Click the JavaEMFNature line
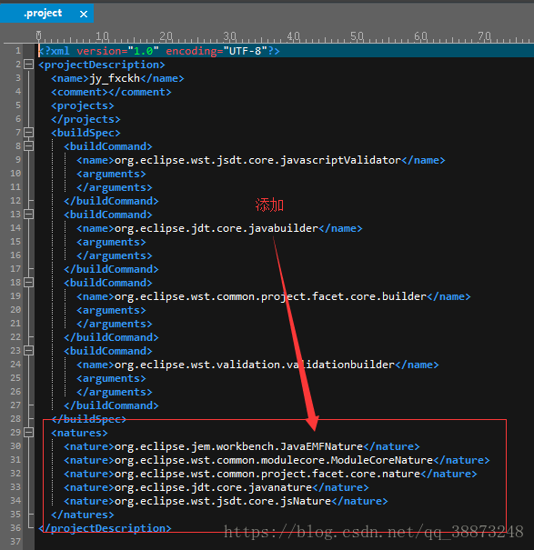Image resolution: width=534 pixels, height=550 pixels. pyautogui.click(x=242, y=446)
